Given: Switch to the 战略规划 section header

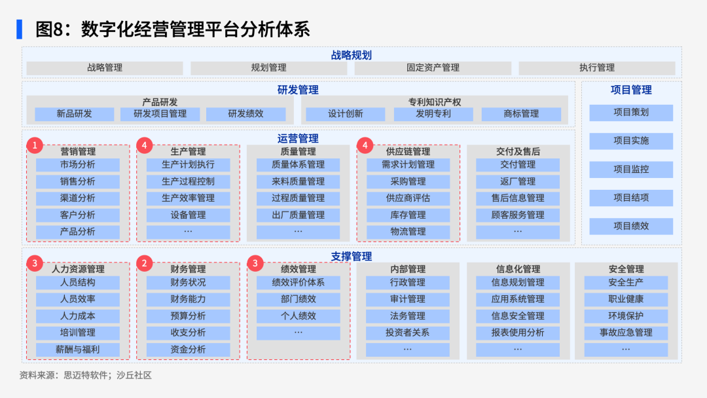Looking at the screenshot, I should [x=351, y=55].
